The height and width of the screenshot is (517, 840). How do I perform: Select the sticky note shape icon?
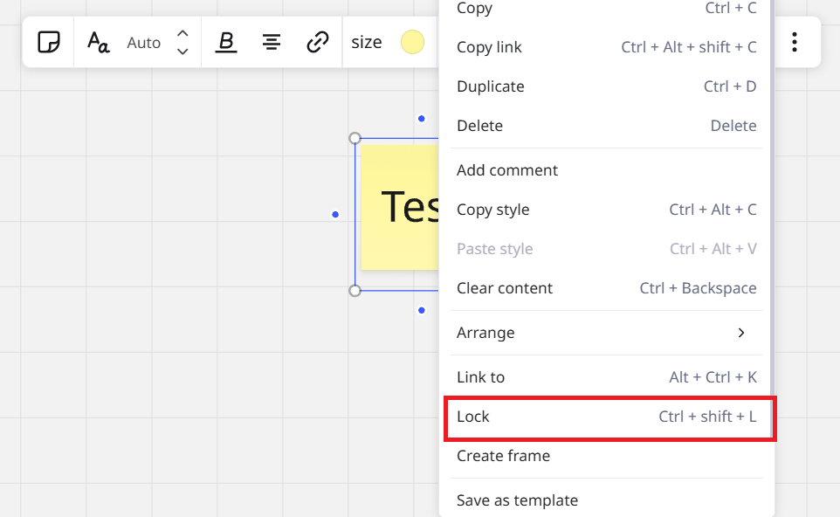48,42
